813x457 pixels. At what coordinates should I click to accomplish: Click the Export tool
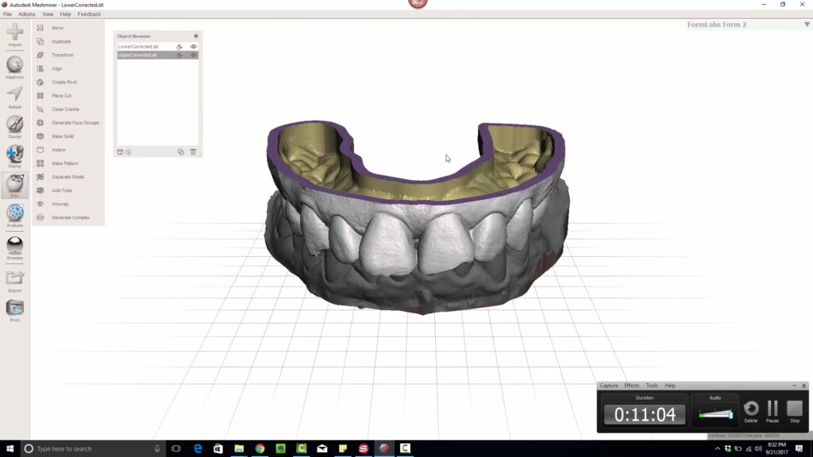14,282
